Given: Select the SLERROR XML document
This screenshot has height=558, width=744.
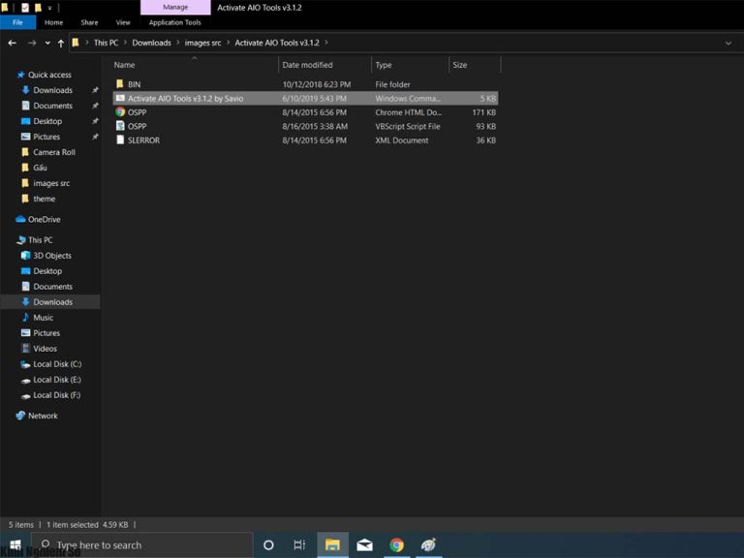Looking at the screenshot, I should click(143, 140).
